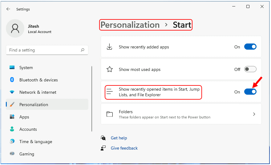Turn on Show most used apps toggle

[250, 69]
